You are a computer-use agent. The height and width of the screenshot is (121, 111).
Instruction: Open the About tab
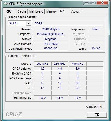click(76, 11)
